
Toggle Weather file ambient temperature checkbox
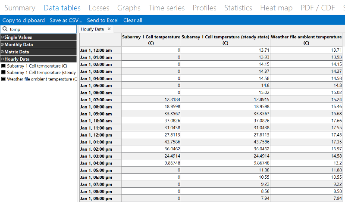tap(3, 79)
